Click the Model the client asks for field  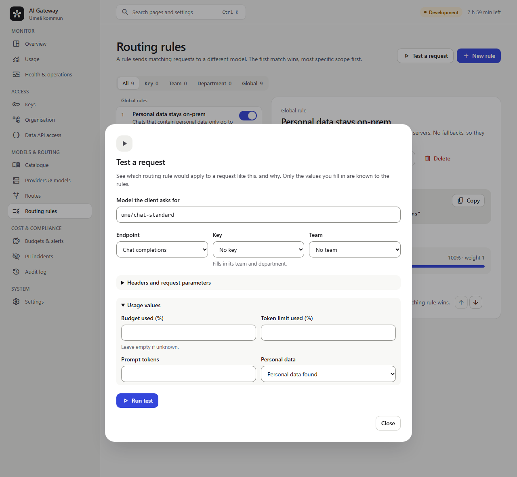point(258,215)
